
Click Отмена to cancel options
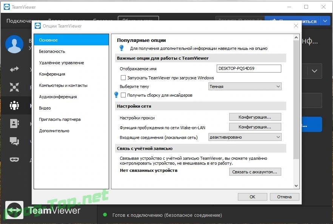284,197
